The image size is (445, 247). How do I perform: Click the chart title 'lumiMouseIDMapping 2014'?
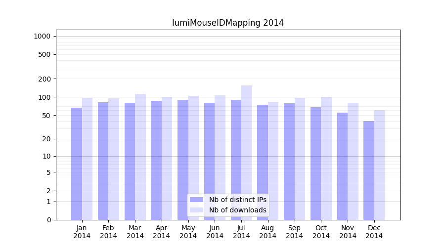[x=228, y=23]
